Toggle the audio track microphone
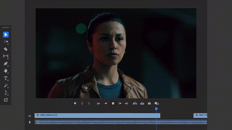Screen dimensions: 232x130 30,122
